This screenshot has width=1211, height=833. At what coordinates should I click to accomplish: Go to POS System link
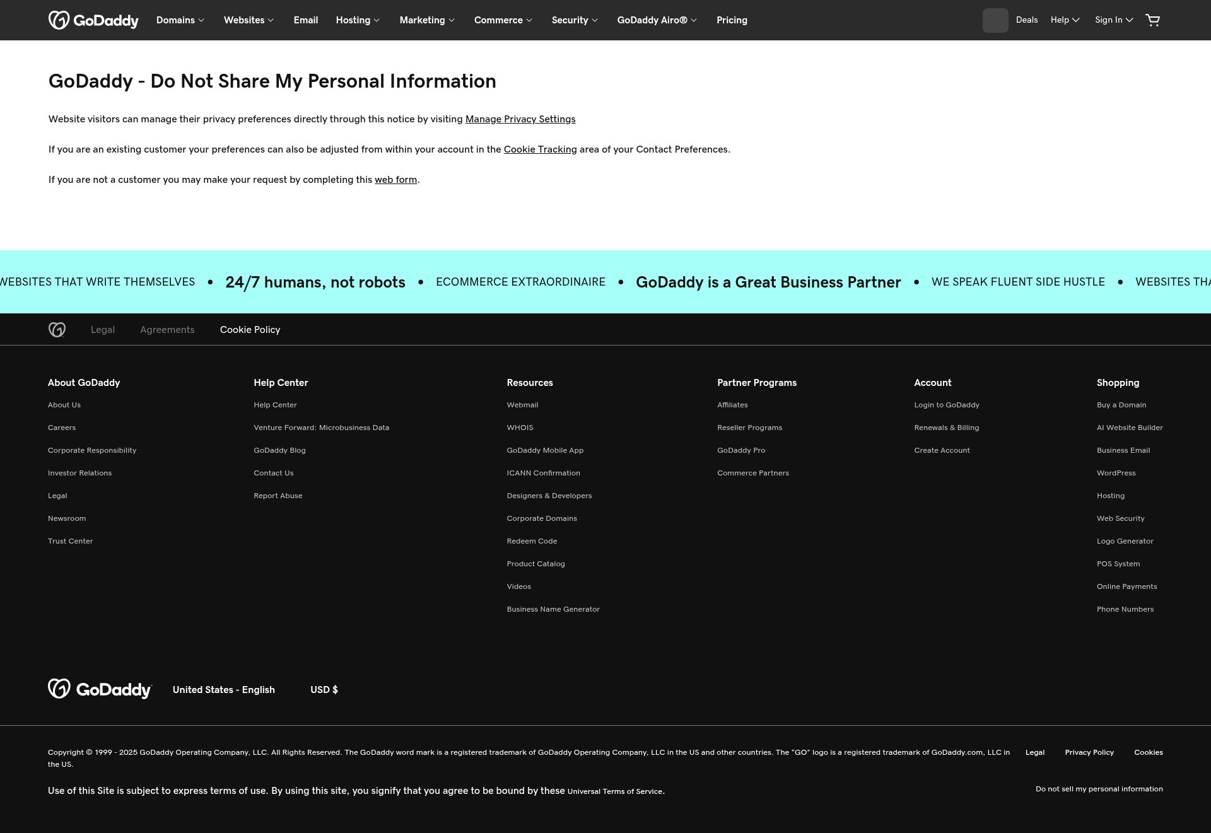[1118, 564]
